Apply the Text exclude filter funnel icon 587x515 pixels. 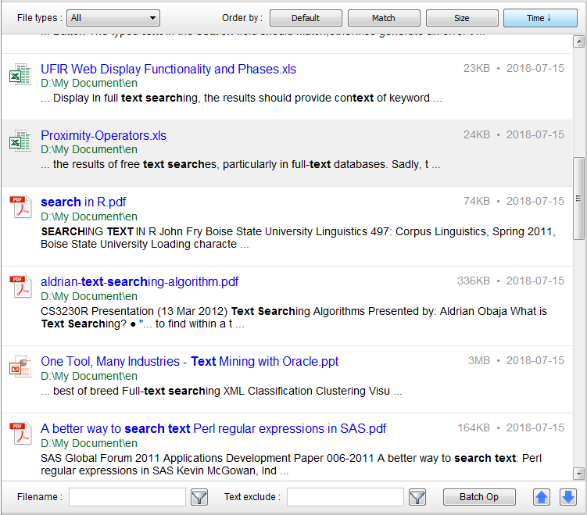pos(417,497)
